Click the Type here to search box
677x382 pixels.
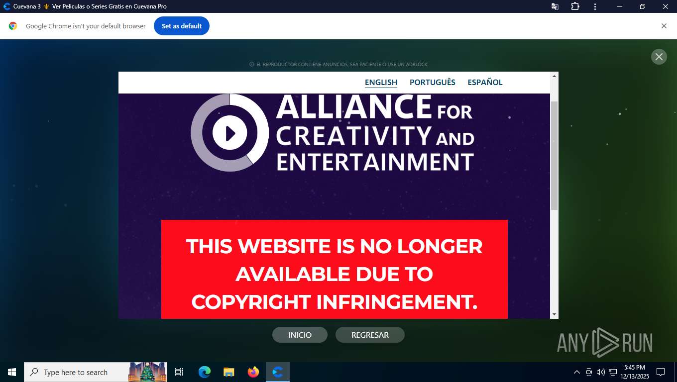coord(96,372)
